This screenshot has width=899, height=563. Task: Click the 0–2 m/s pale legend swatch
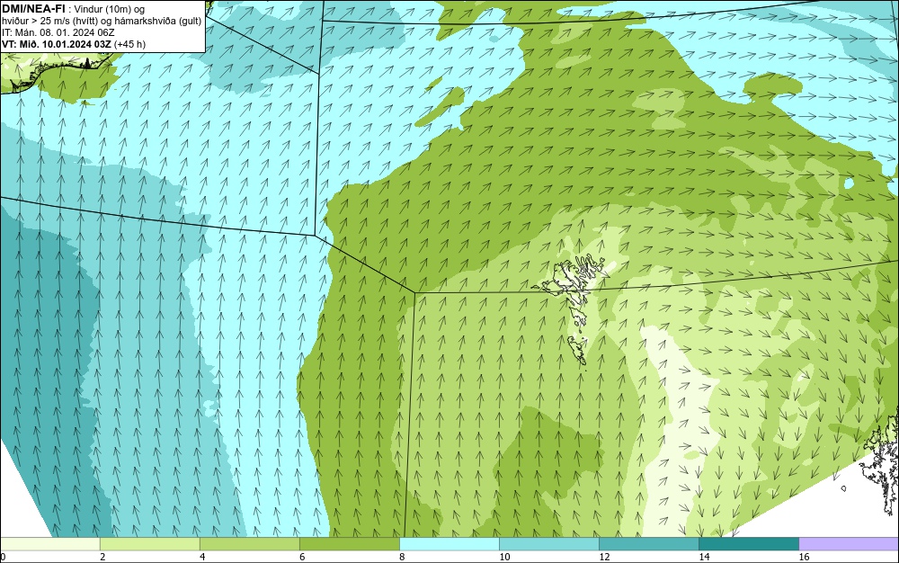click(49, 543)
